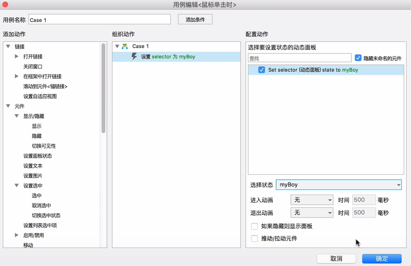Collapse Case 1 in 组织动作 panel
This screenshot has width=411, height=266.
[x=117, y=46]
